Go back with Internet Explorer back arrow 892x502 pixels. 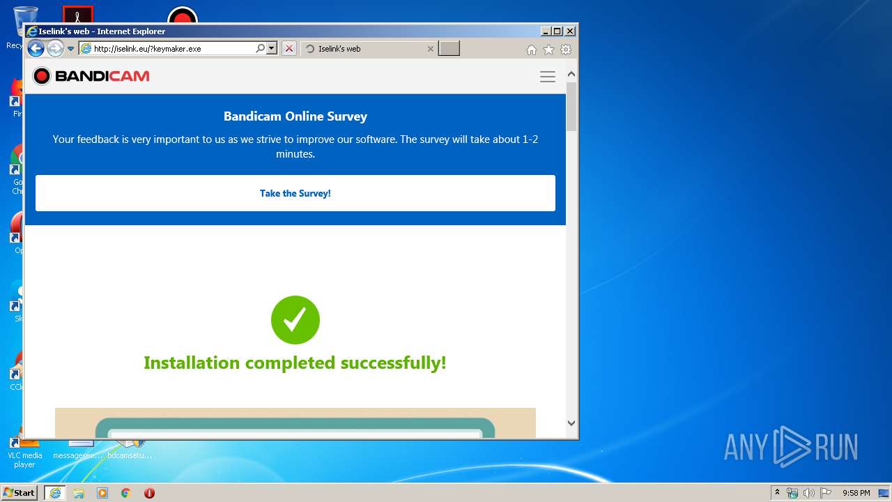click(36, 49)
